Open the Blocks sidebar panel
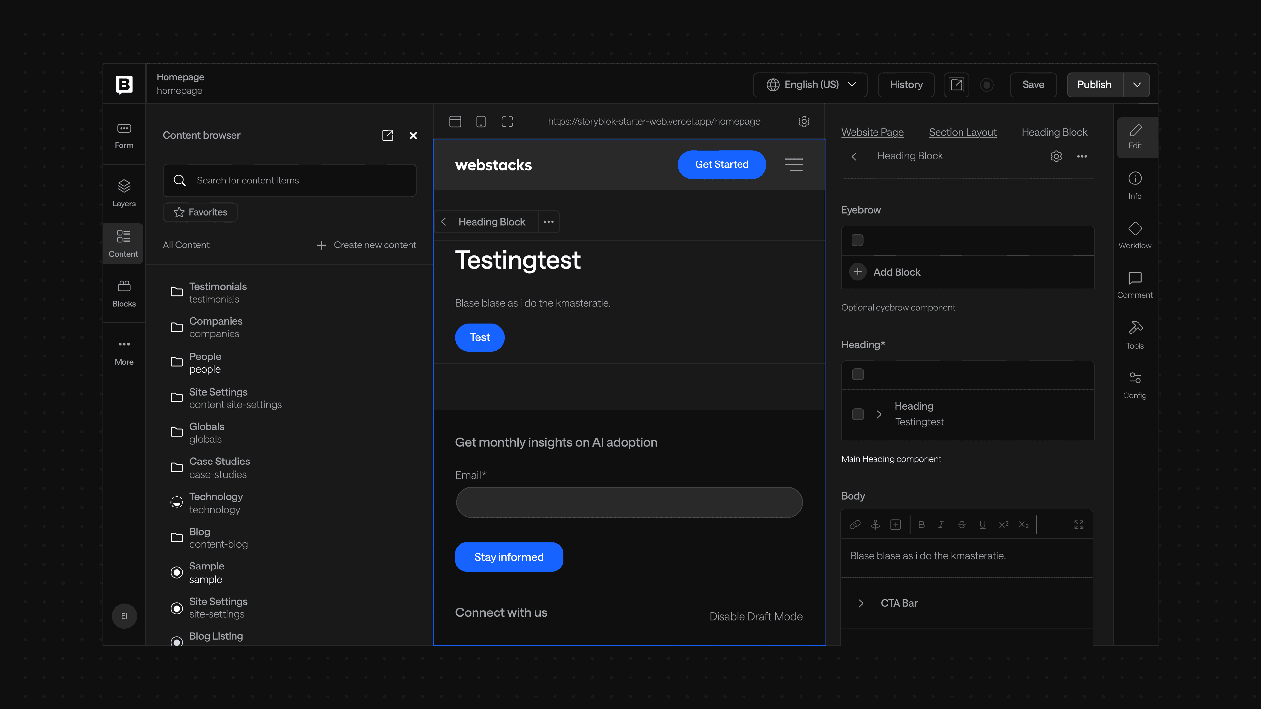 (x=124, y=293)
